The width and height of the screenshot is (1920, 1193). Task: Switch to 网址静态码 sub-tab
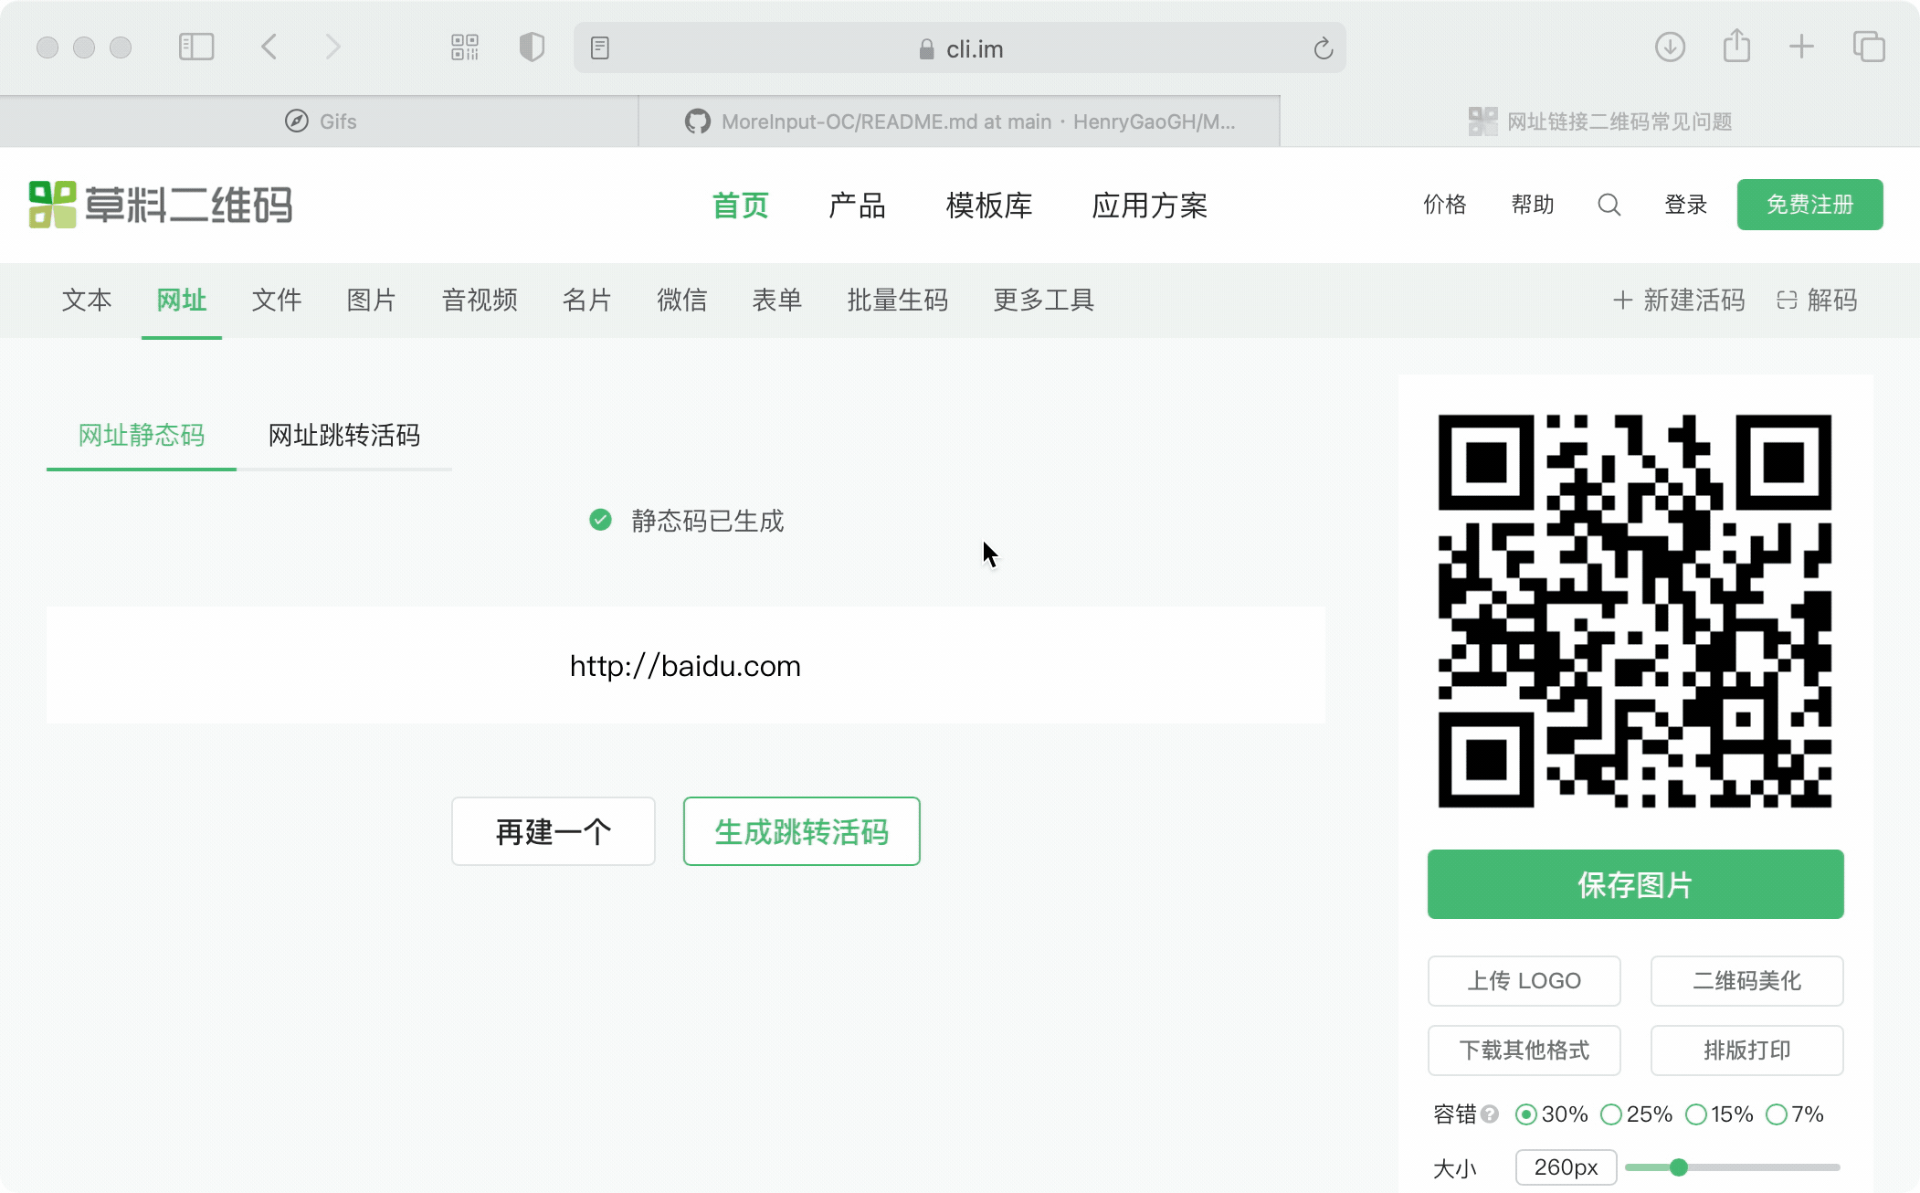142,435
